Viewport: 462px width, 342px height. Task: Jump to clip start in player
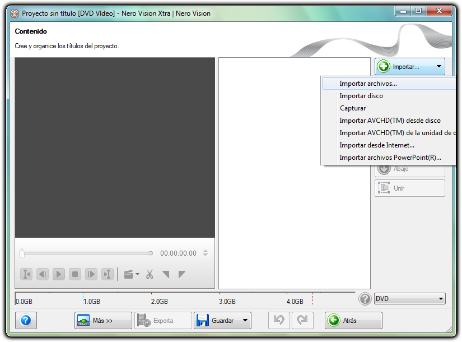26,274
